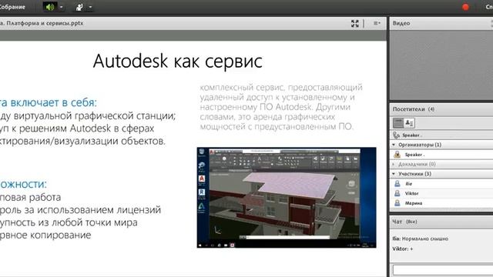Click the Посетители (4) pod header
Image resolution: width=493 pixels, height=277 pixels.
441,109
